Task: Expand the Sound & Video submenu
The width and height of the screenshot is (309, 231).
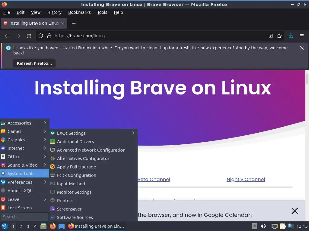Action: pos(25,165)
